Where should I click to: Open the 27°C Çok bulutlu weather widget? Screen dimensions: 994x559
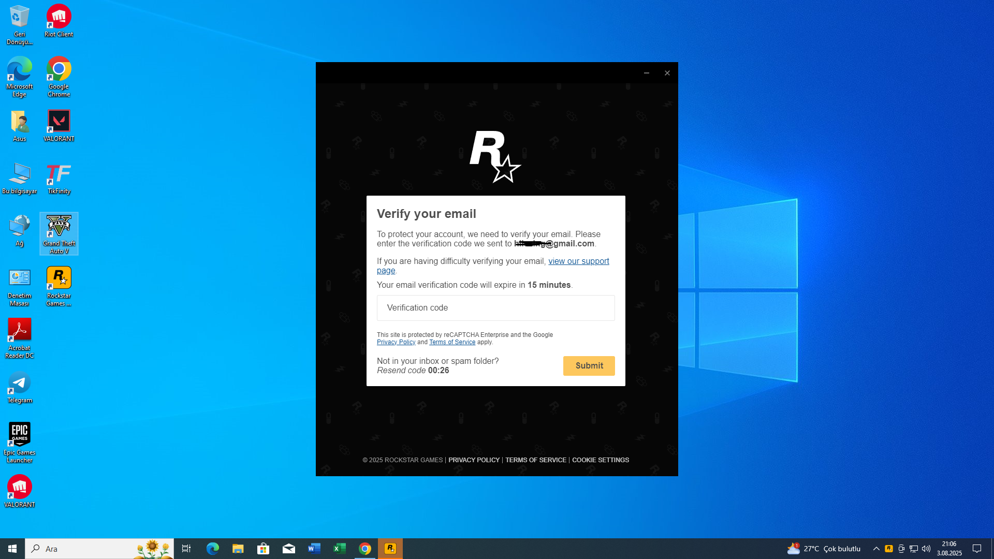point(824,549)
